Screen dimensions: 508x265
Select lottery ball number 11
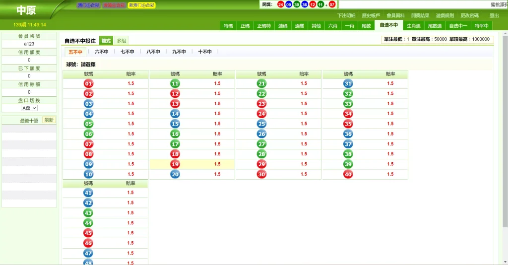[x=175, y=83]
